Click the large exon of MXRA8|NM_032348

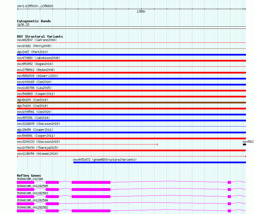click(91, 182)
